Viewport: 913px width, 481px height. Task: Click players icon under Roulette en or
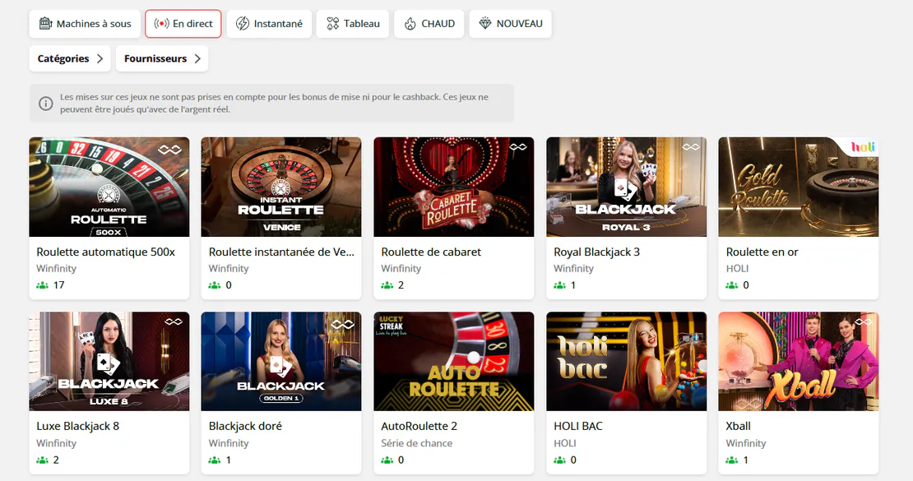pos(731,285)
